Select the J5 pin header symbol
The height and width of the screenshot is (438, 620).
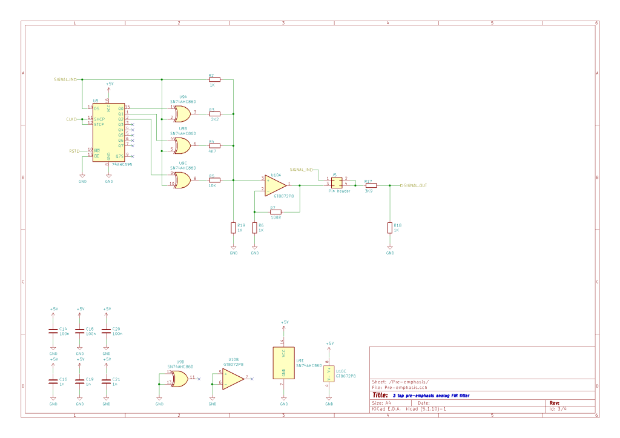336,182
